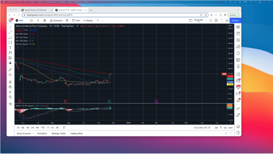Open the Strategy Tester tab

coord(58,133)
